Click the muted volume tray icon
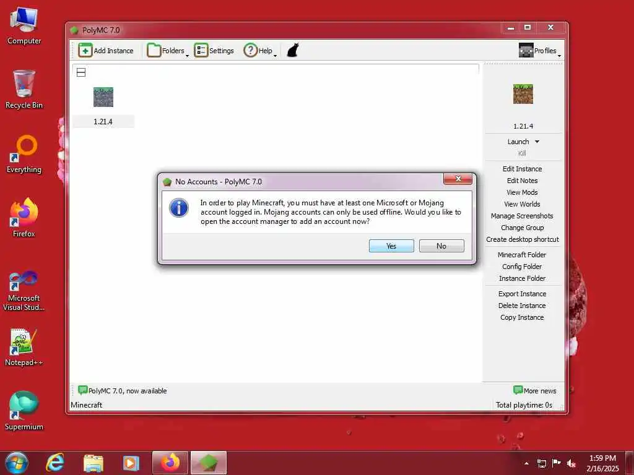This screenshot has height=475, width=634. (x=571, y=463)
